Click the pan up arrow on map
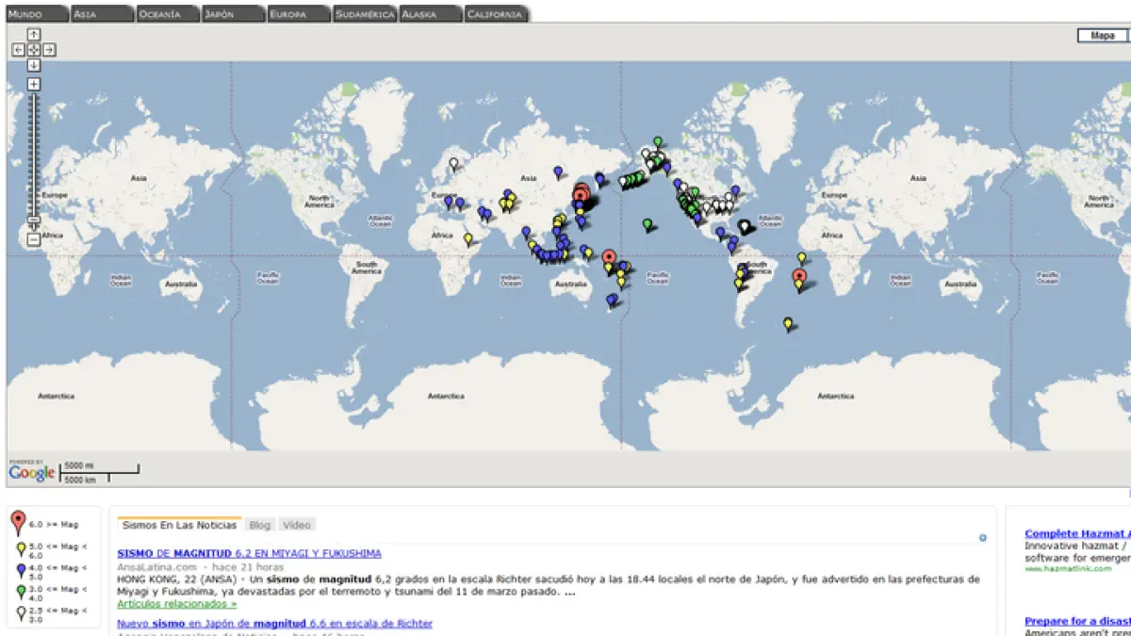Viewport: 1131px width, 636px height. point(34,35)
